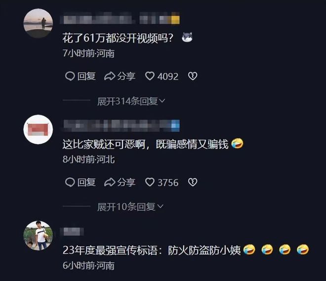
Task: Like the comment with 4092 likes
Action: pyautogui.click(x=162, y=76)
